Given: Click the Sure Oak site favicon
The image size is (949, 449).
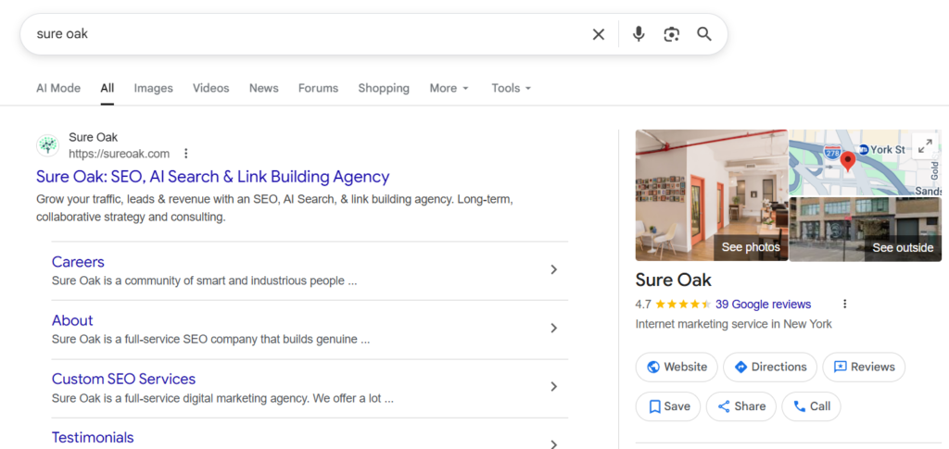Looking at the screenshot, I should pos(47,145).
